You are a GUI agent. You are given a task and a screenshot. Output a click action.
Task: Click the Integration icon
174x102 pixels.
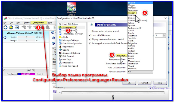60,63
